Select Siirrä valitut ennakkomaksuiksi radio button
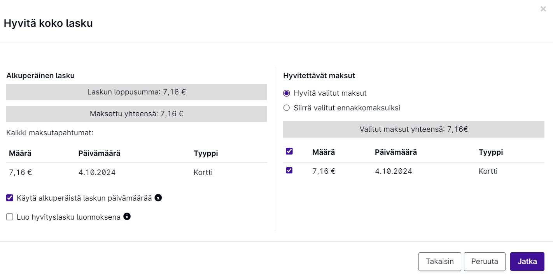 click(287, 108)
